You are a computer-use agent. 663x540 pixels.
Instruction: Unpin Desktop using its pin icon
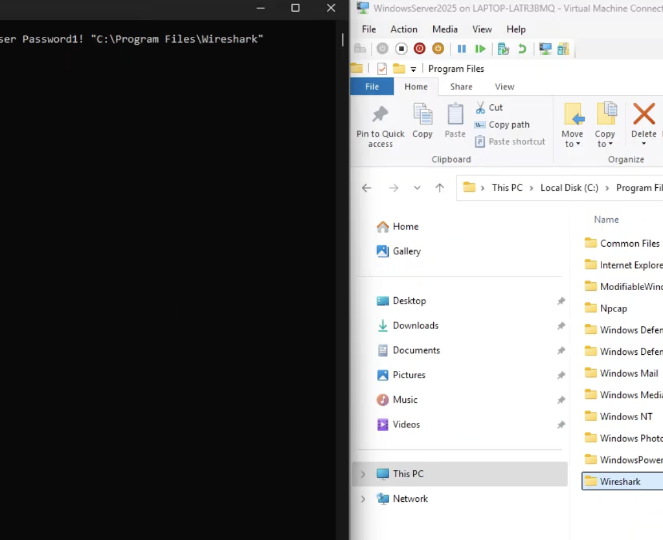pos(561,300)
